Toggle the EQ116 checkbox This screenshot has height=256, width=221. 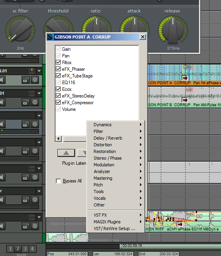pos(58,82)
